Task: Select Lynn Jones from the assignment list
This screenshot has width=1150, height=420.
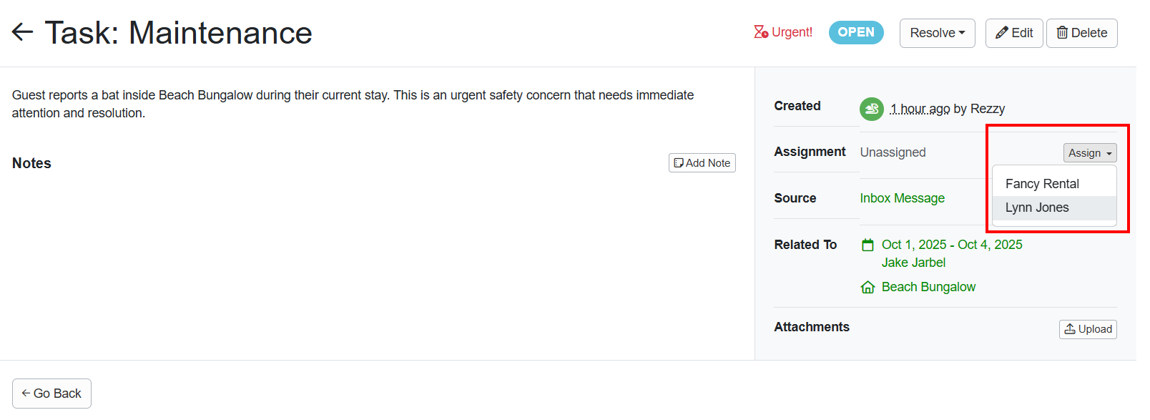Action: [x=1037, y=207]
